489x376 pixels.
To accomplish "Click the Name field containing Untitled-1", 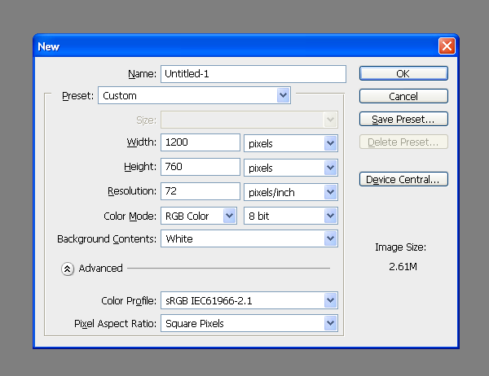I will coord(253,74).
